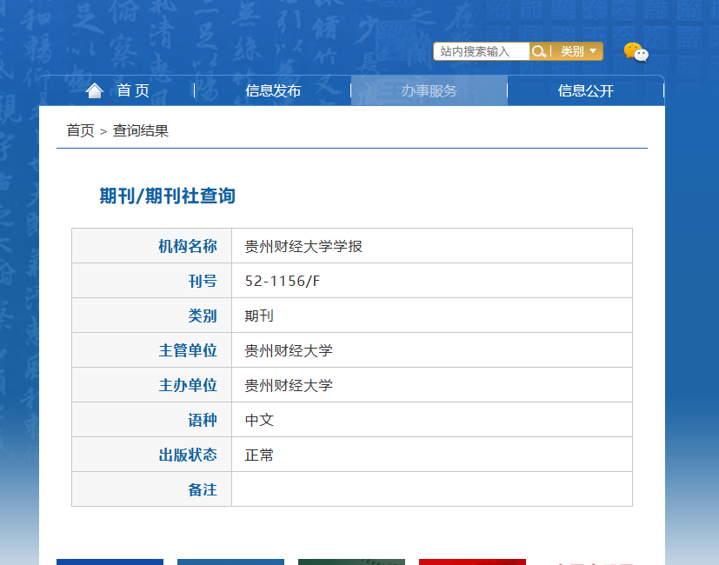
Task: Click 贵州财经大学 in the 主管单位 row
Action: (x=289, y=351)
